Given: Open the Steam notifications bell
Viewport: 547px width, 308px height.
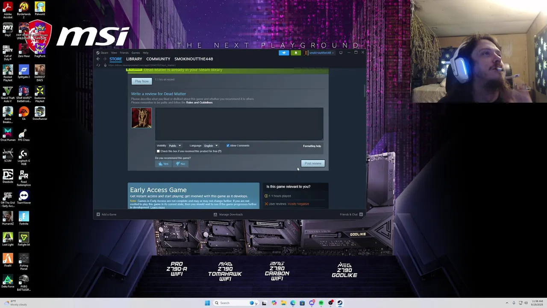Looking at the screenshot, I should coord(296,53).
